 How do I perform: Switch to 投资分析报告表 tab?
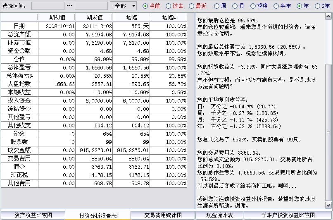tap(98, 215)
